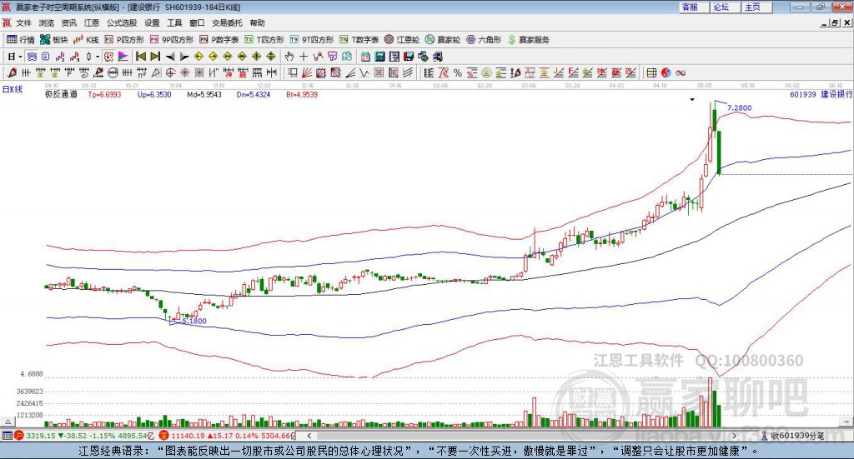Click the 601939 建设银行 stock label

pos(821,94)
